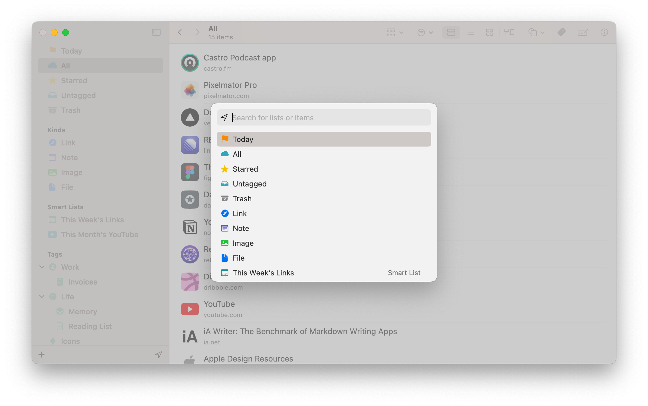Click the edit note icon in the toolbar
Viewport: 648px width, 406px height.
pyautogui.click(x=583, y=32)
